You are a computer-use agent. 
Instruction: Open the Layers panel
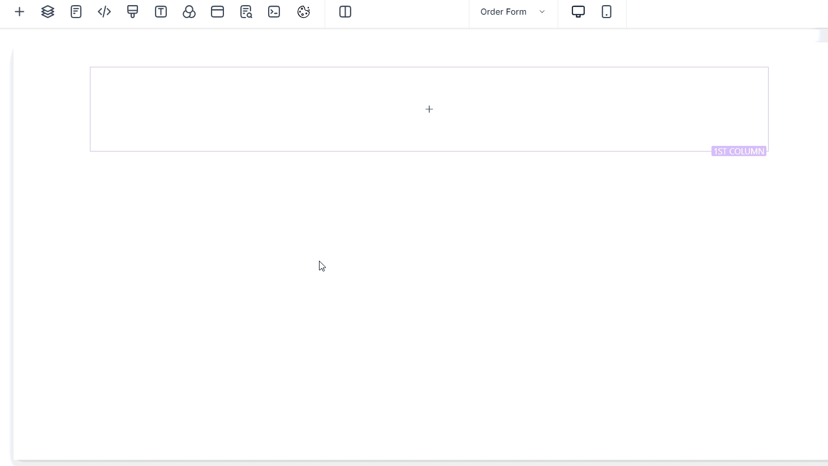coord(48,12)
